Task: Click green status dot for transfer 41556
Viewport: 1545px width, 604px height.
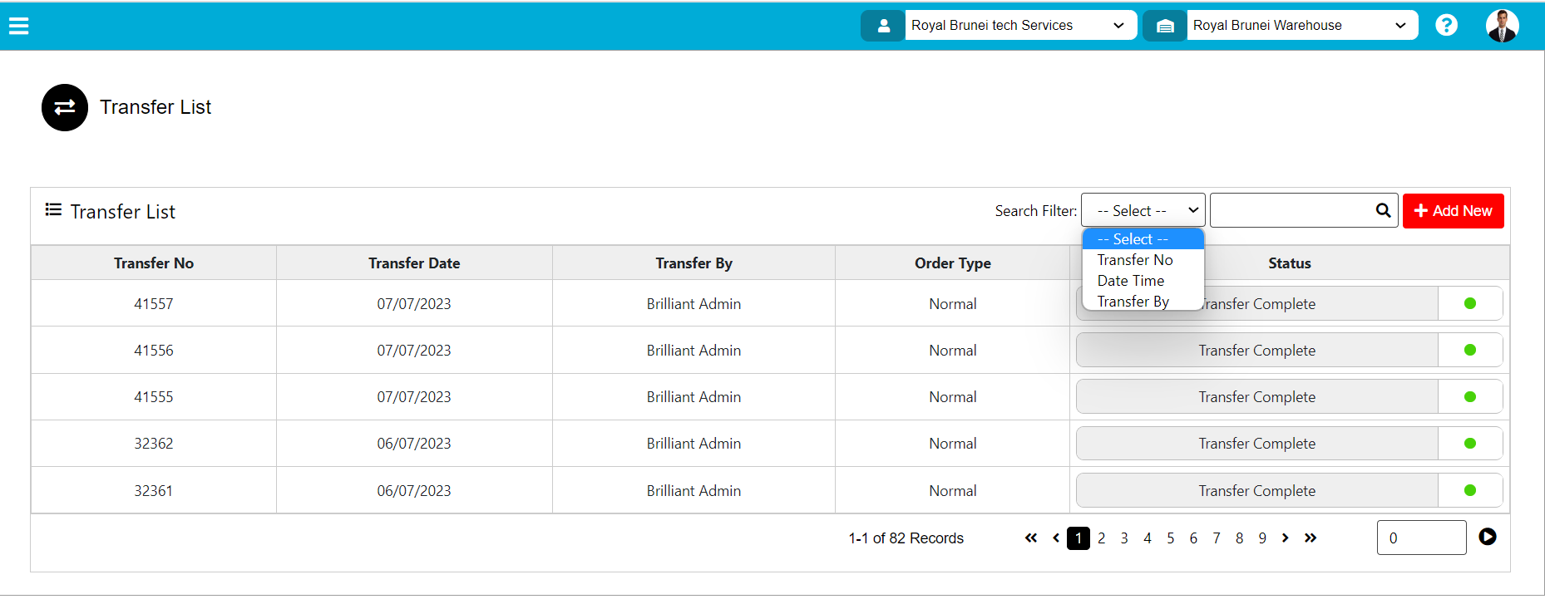Action: [1469, 350]
